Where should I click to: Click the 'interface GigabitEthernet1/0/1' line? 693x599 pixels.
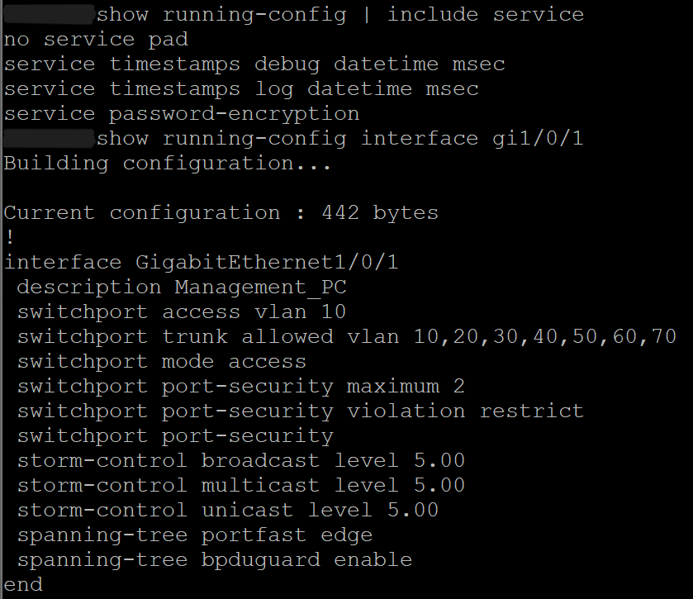(x=202, y=262)
